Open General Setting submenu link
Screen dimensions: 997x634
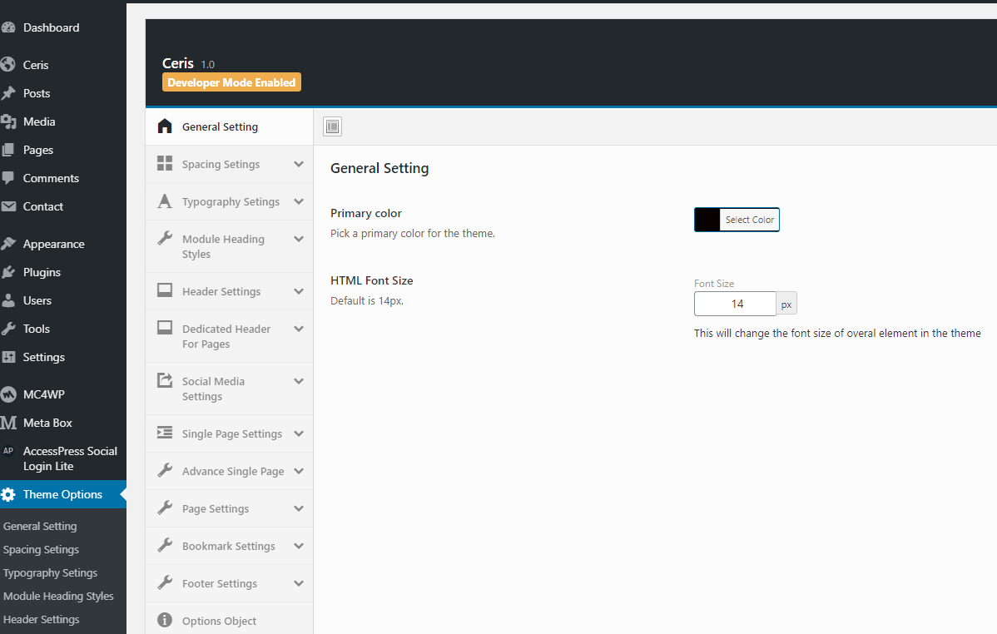tap(40, 527)
